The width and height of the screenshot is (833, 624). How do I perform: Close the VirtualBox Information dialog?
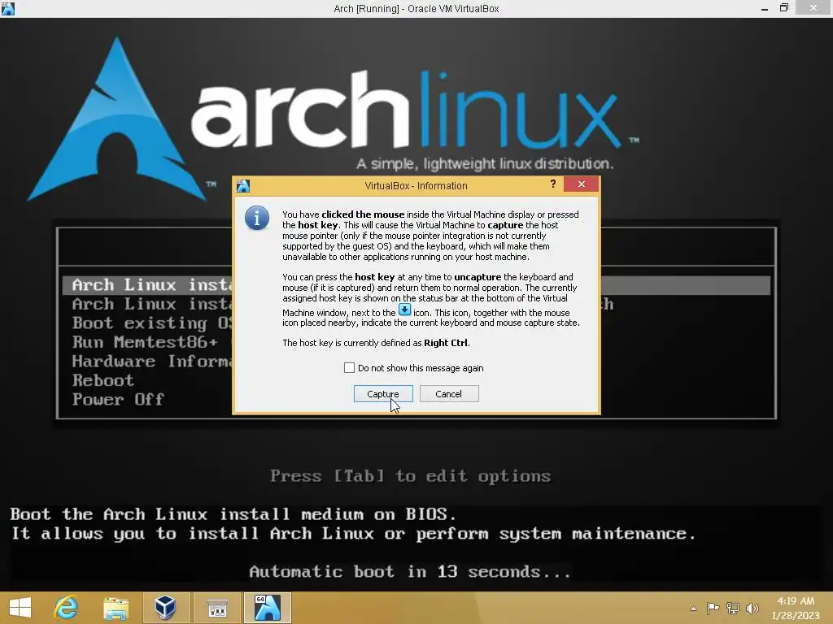point(581,184)
